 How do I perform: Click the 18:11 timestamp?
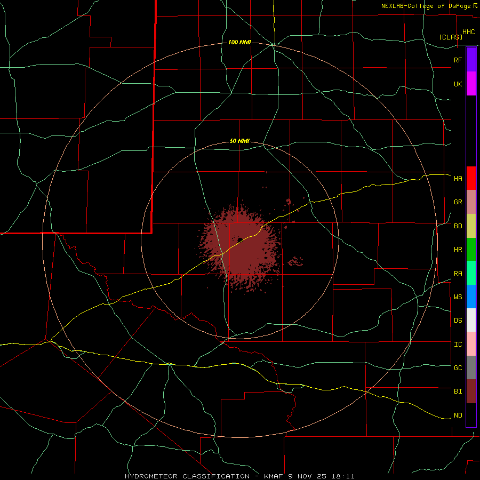[342, 476]
